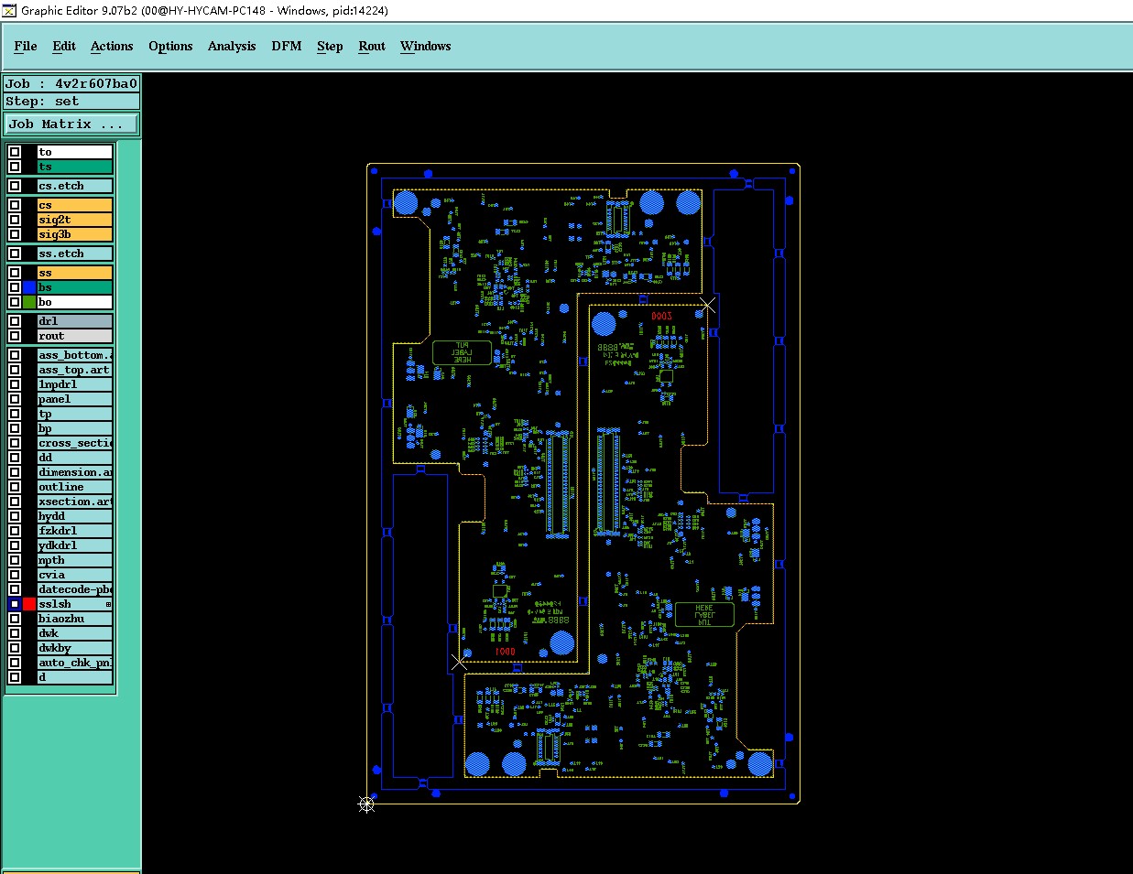Toggle the checkbox for the ts layer
1133x874 pixels.
[15, 167]
